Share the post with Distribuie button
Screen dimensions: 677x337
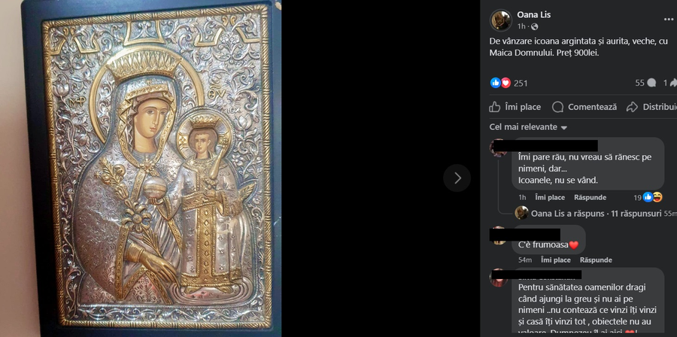[x=651, y=107]
